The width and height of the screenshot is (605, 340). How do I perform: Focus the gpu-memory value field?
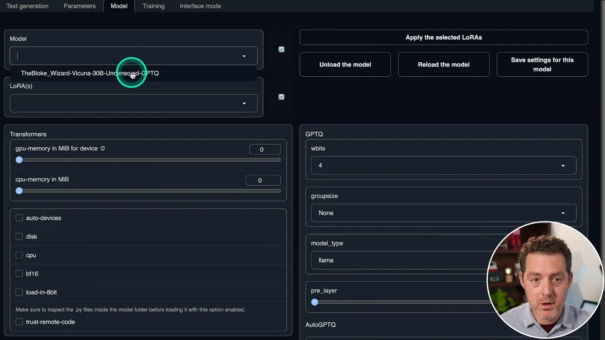[x=265, y=150]
